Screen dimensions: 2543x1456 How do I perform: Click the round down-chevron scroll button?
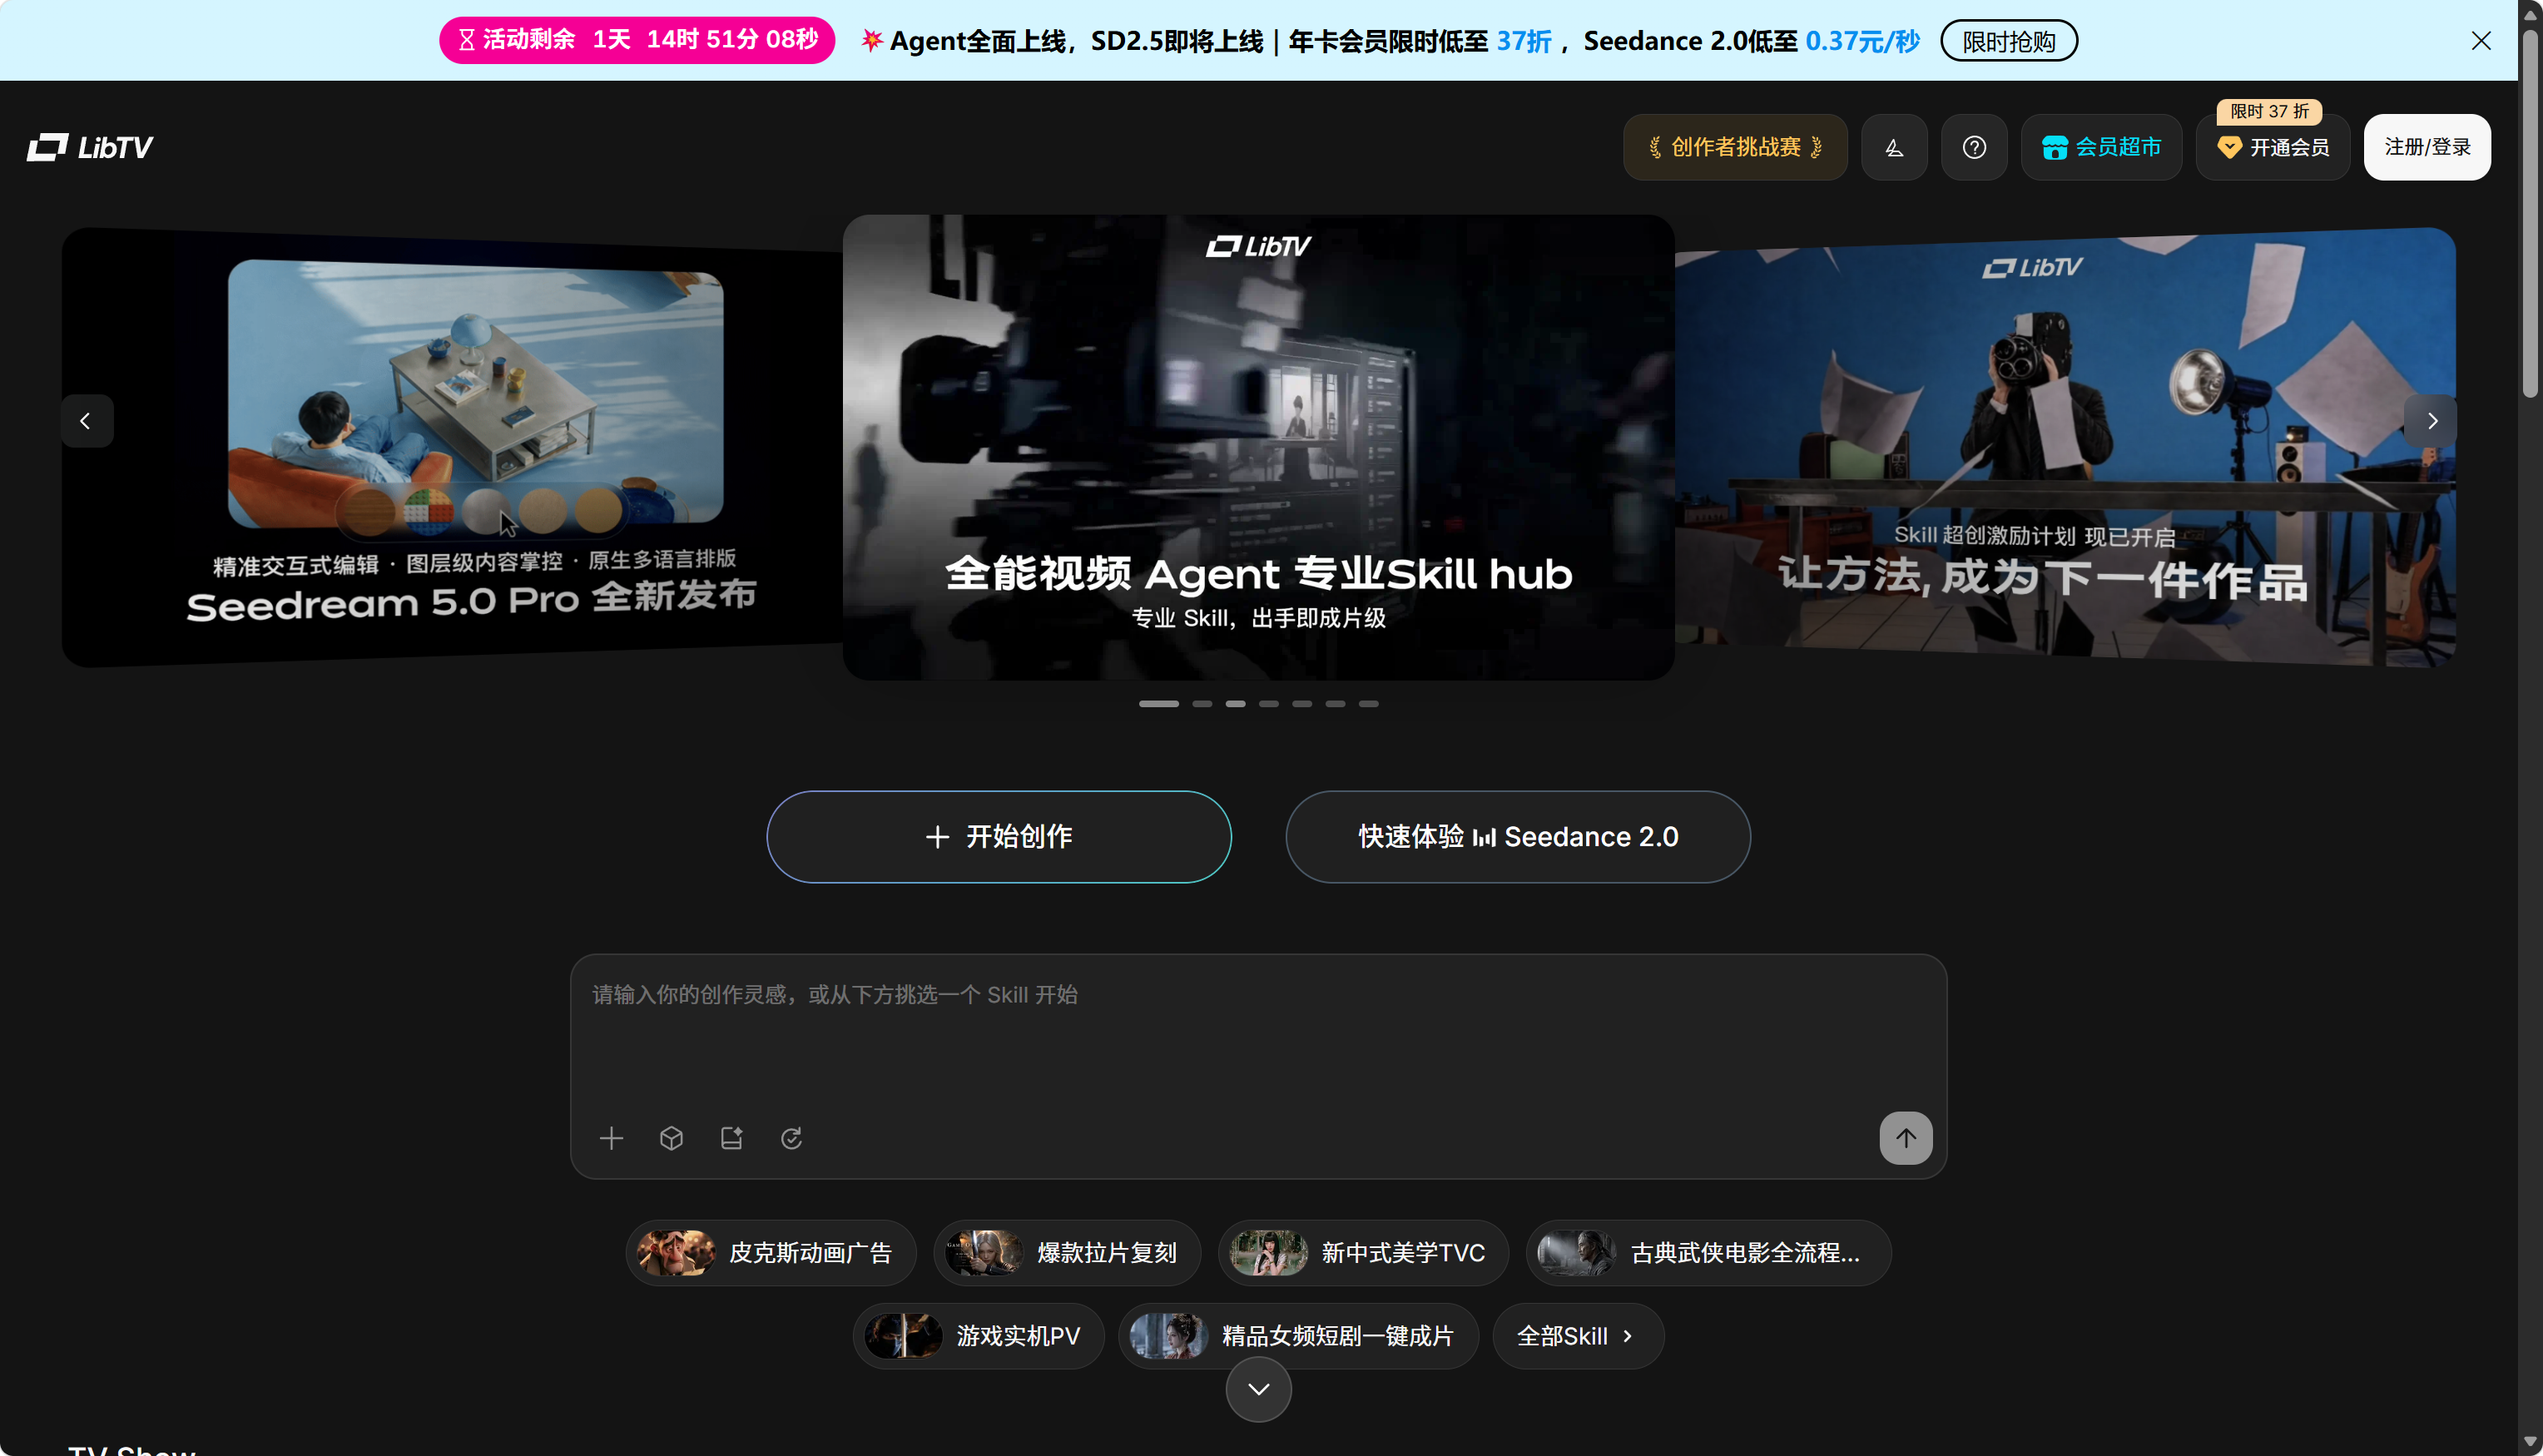click(x=1258, y=1389)
